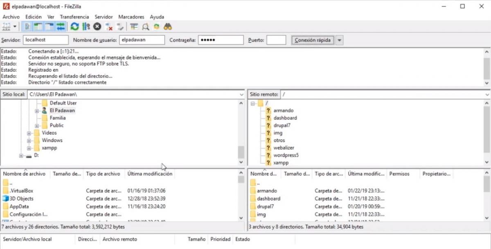Open the binoculars file search icon
The width and height of the screenshot is (491, 249).
(168, 27)
